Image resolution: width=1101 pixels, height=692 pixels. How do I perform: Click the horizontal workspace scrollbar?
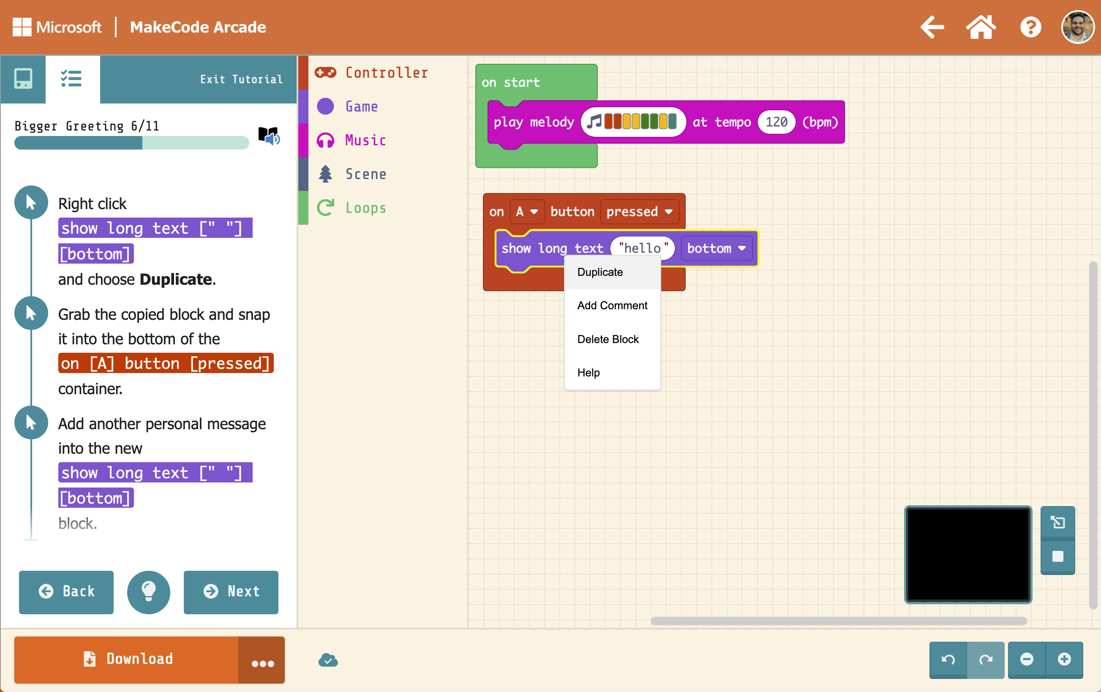coord(839,621)
